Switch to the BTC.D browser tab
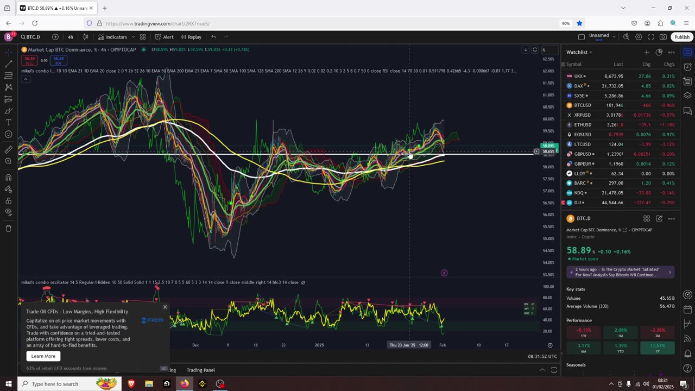The height and width of the screenshot is (391, 695). click(x=56, y=8)
